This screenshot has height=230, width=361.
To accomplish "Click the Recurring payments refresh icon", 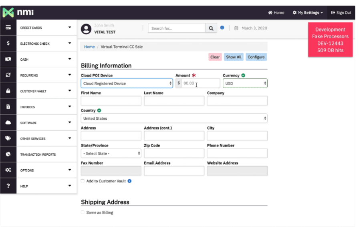I will (x=8, y=75).
